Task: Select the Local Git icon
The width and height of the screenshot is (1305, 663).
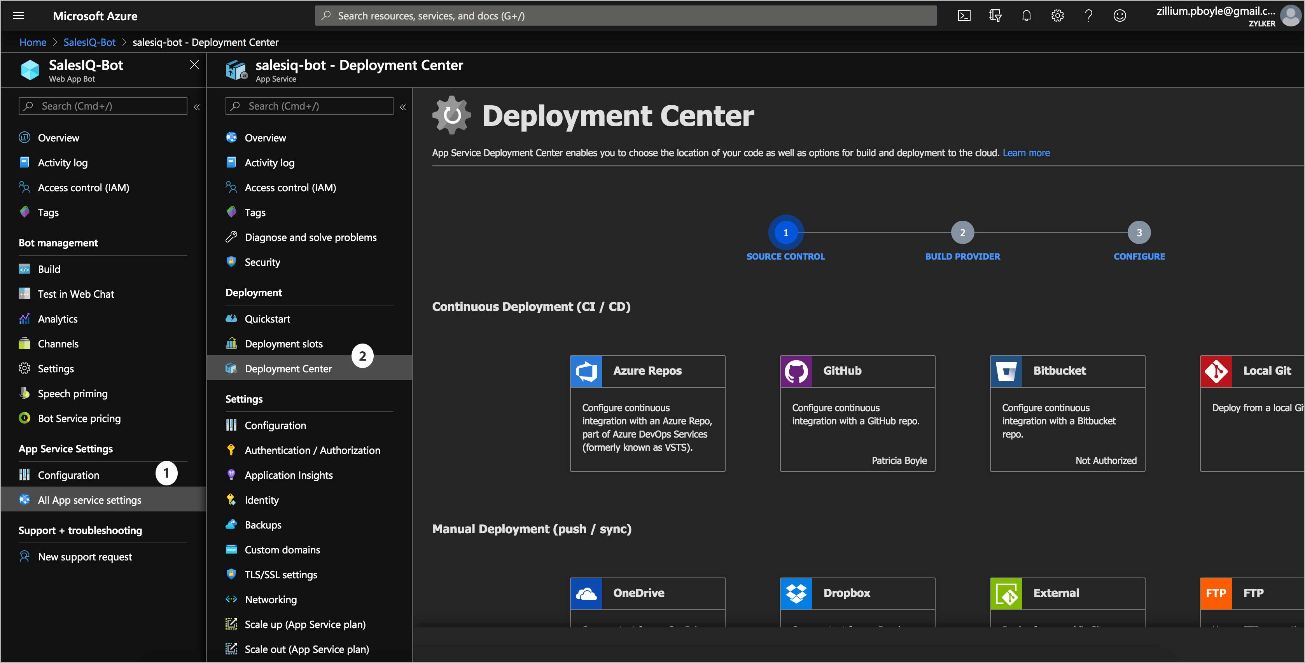Action: tap(1216, 371)
